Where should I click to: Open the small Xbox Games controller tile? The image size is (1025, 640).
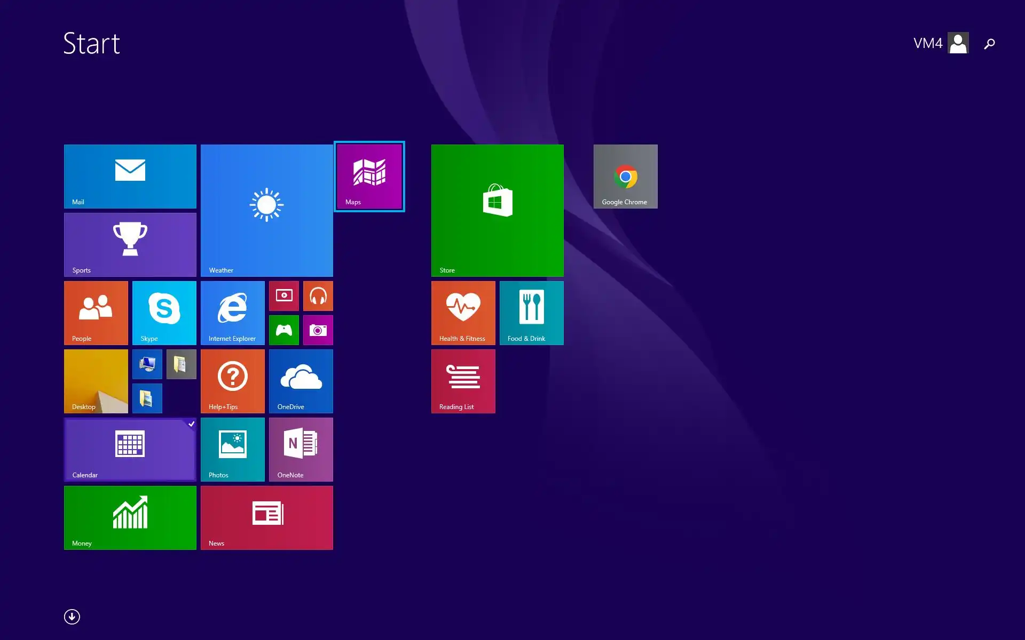click(x=283, y=330)
